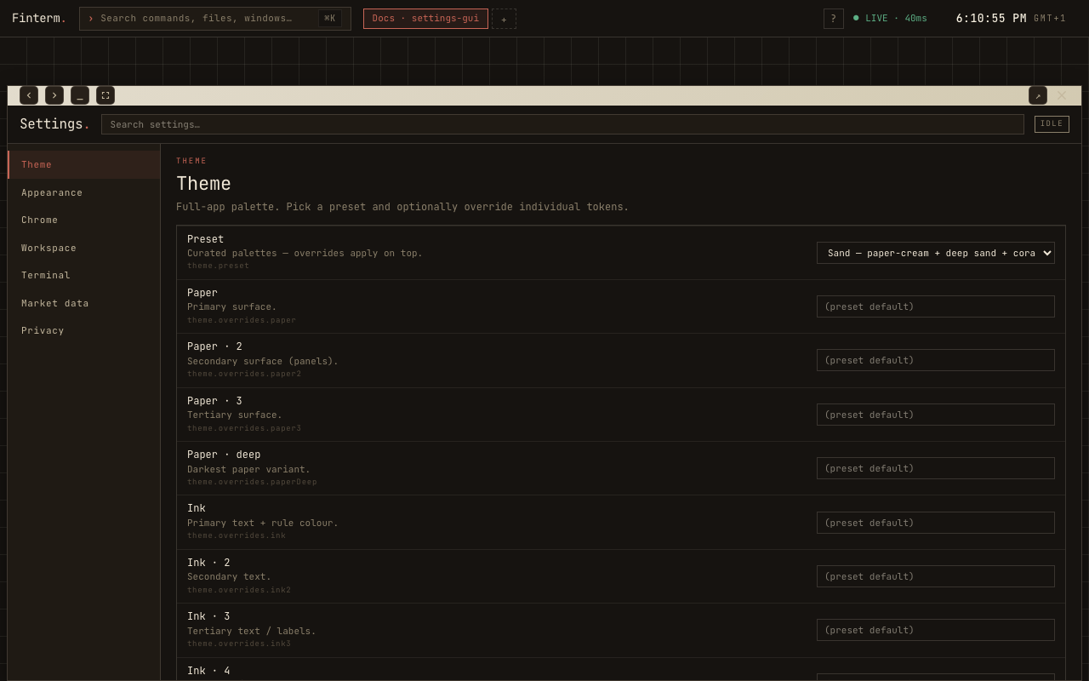Screen dimensions: 1089x681
Task: Click the Ink · 2 override input
Action: coord(936,576)
